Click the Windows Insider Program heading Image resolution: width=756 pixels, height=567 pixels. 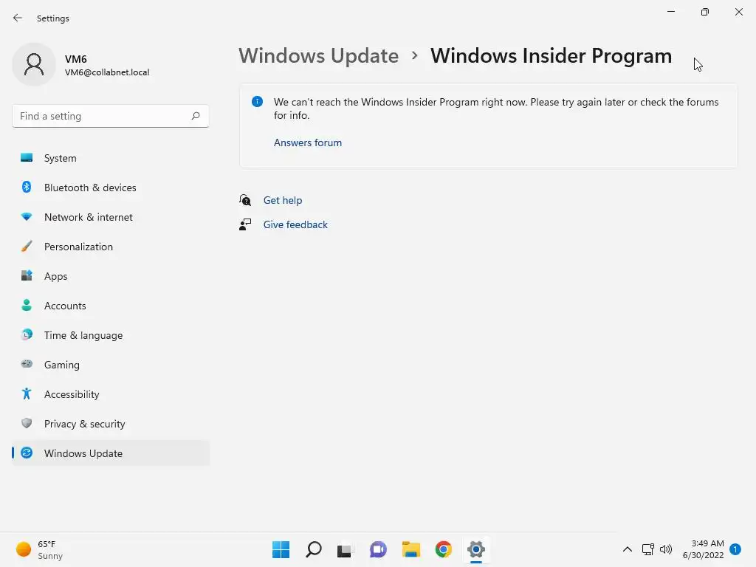[551, 55]
